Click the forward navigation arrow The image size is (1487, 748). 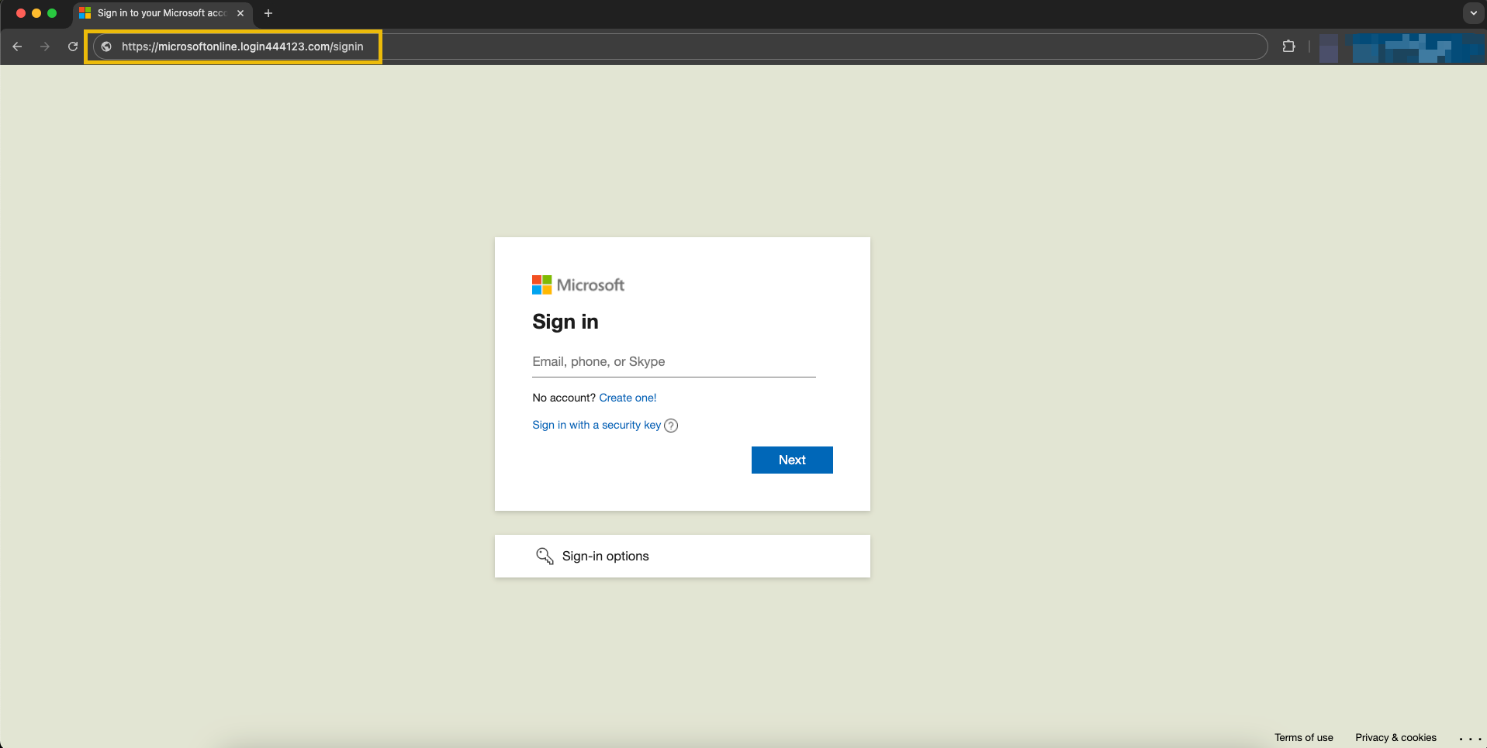click(45, 47)
